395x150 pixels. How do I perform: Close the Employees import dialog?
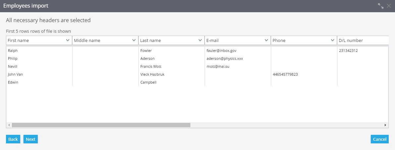click(x=389, y=6)
